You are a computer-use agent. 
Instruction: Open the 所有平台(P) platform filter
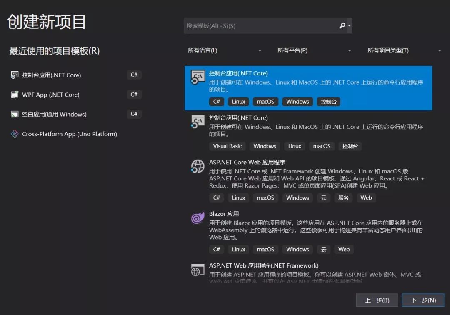tap(314, 50)
